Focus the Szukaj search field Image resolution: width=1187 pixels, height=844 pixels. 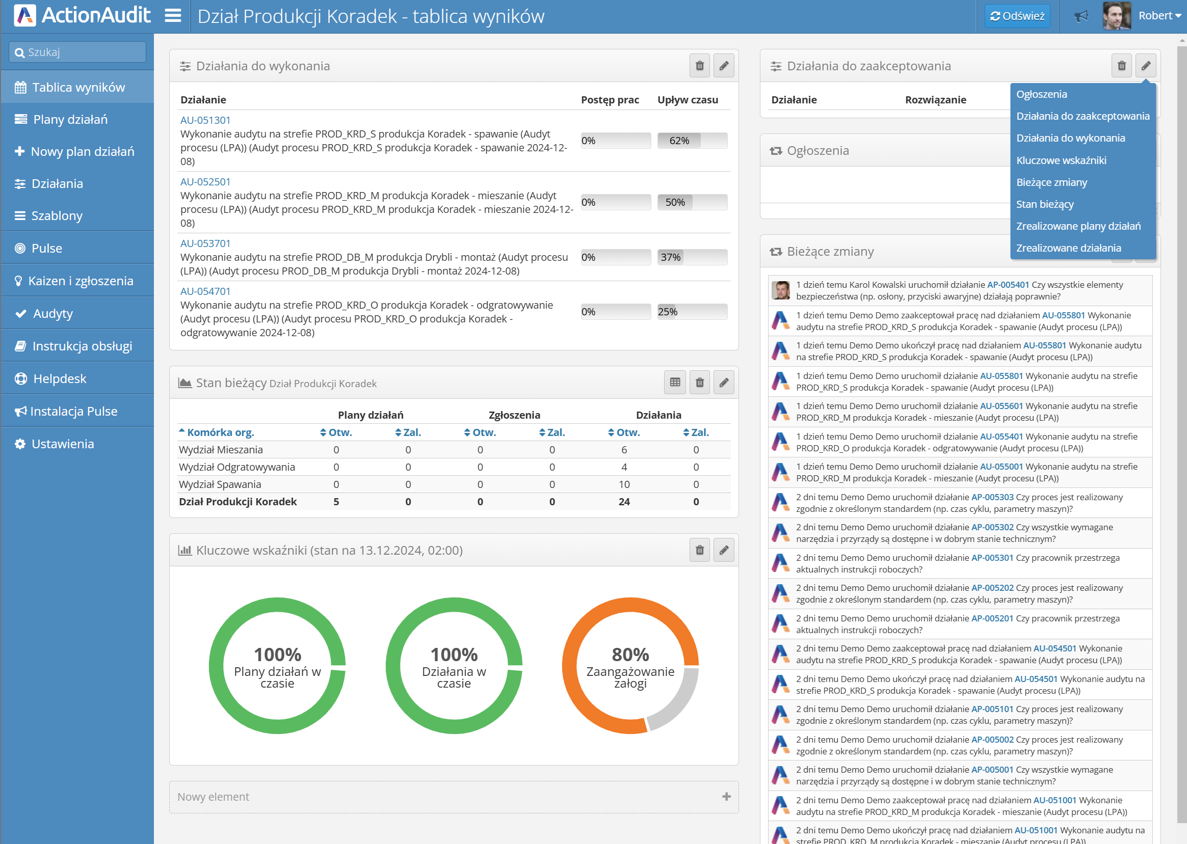[78, 52]
